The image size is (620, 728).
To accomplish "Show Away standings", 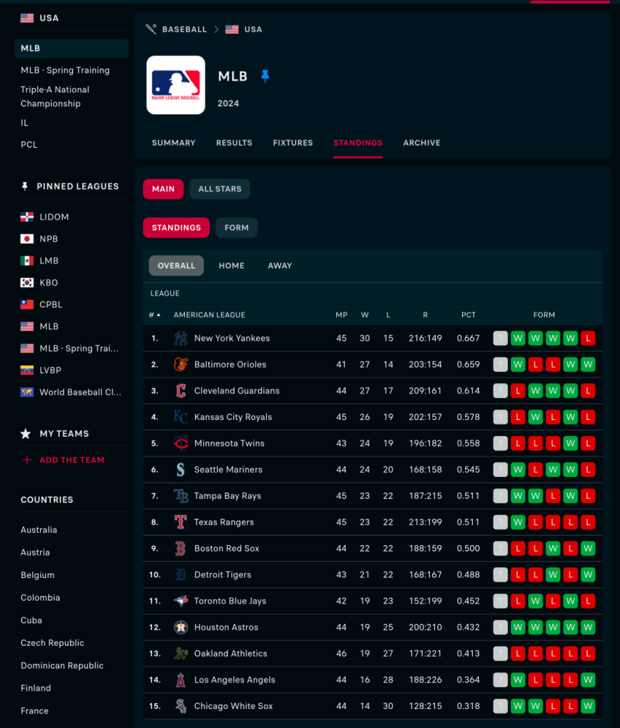I will 280,266.
